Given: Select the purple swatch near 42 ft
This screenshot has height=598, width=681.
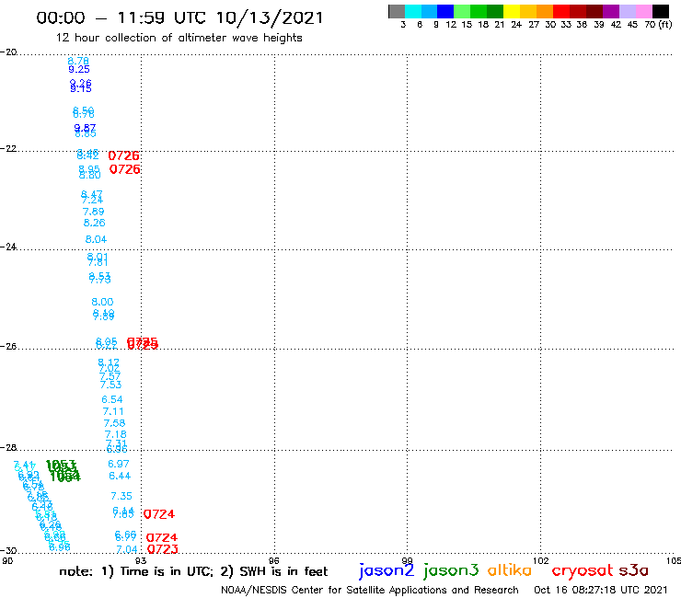Looking at the screenshot, I should pyautogui.click(x=611, y=11).
